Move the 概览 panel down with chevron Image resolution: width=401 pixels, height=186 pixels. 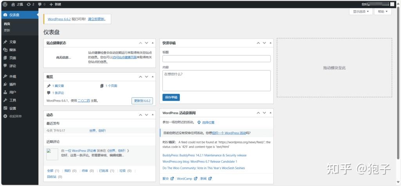146,77
